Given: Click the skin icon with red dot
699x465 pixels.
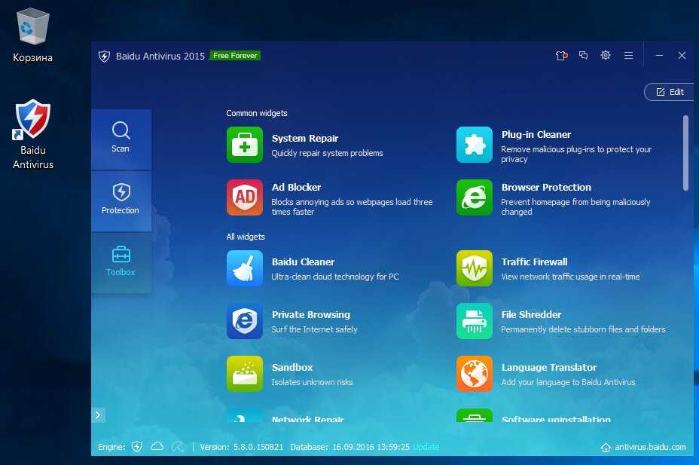Looking at the screenshot, I should pyautogui.click(x=560, y=55).
